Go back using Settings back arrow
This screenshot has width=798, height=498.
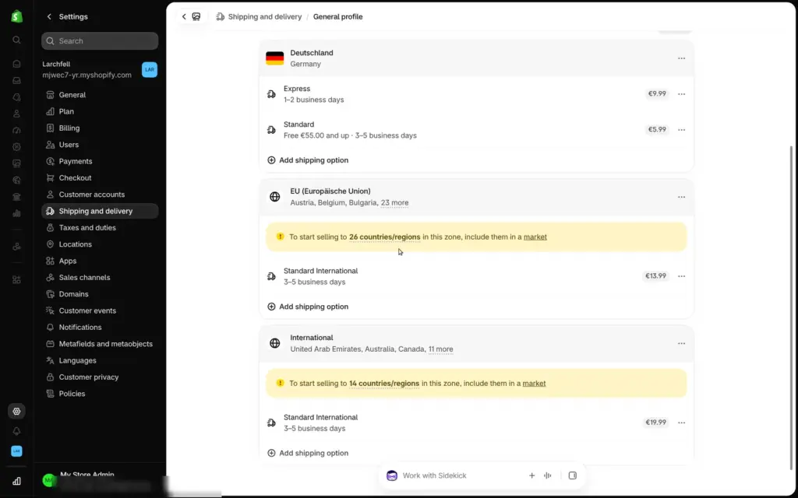pos(49,17)
